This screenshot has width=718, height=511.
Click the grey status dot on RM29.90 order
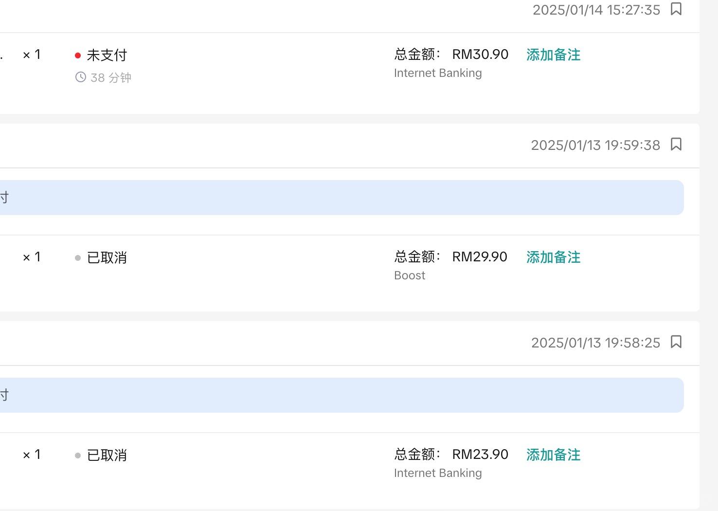[78, 258]
